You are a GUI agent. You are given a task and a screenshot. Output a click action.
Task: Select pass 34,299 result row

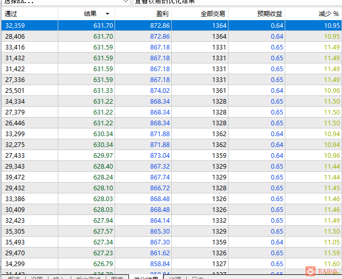click(171, 264)
